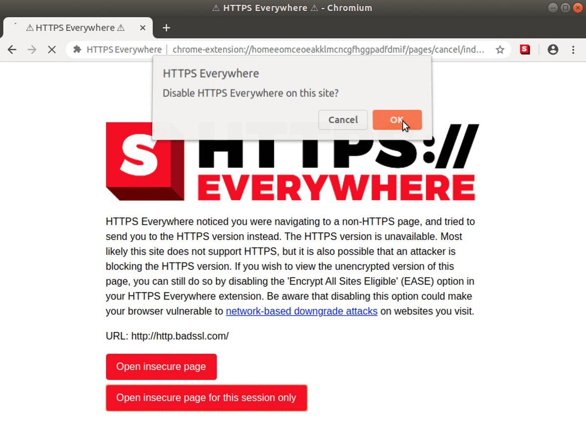
Task: Minimize the Chromium window
Action: (553, 7)
